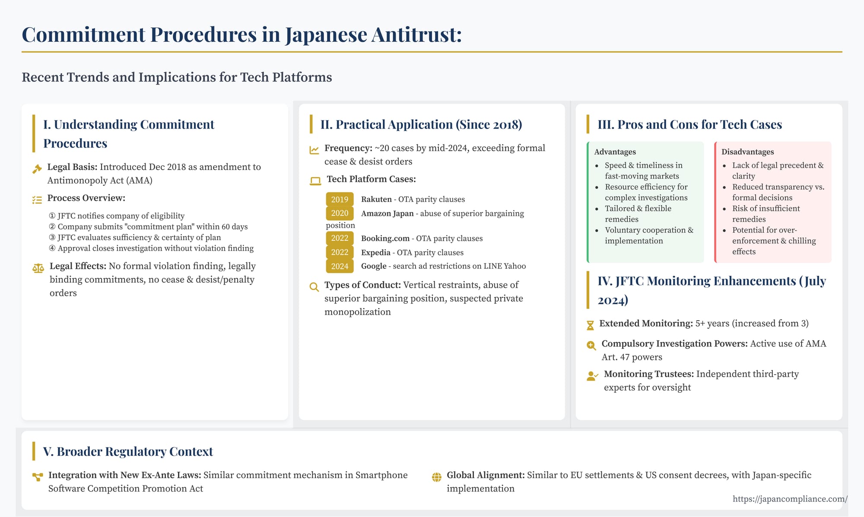The image size is (864, 517).
Task: Click bullet Lack of legal precedent & clarity
Action: tap(778, 170)
